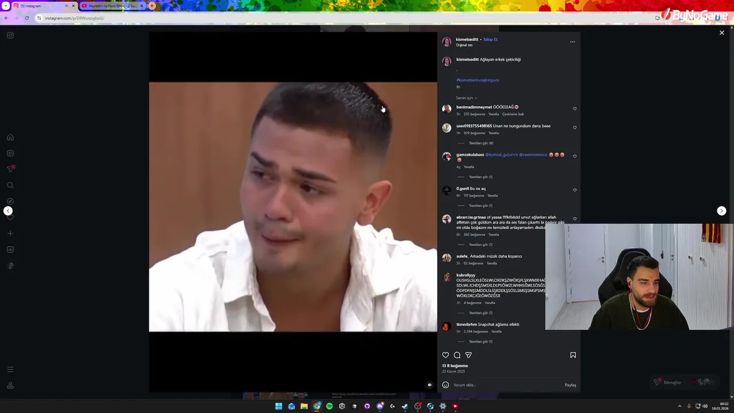The height and width of the screenshot is (413, 734).
Task: Expand replies under kubrallyyy comment
Action: pos(481,313)
